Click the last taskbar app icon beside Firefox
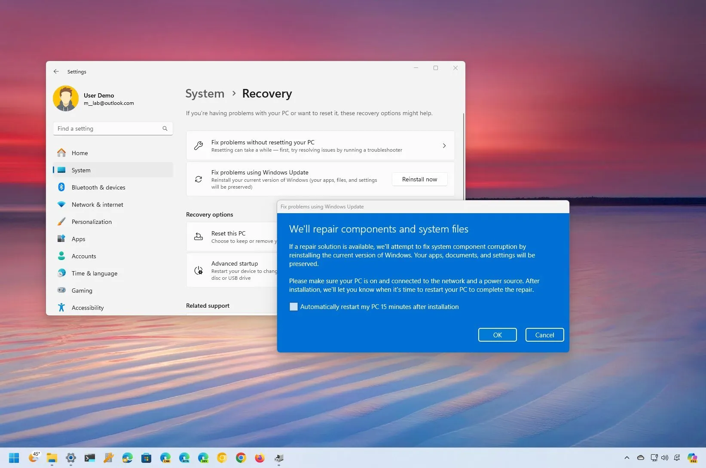706x468 pixels. click(279, 458)
